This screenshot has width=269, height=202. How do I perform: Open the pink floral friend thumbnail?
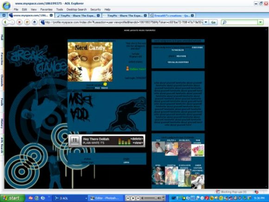pos(198,150)
